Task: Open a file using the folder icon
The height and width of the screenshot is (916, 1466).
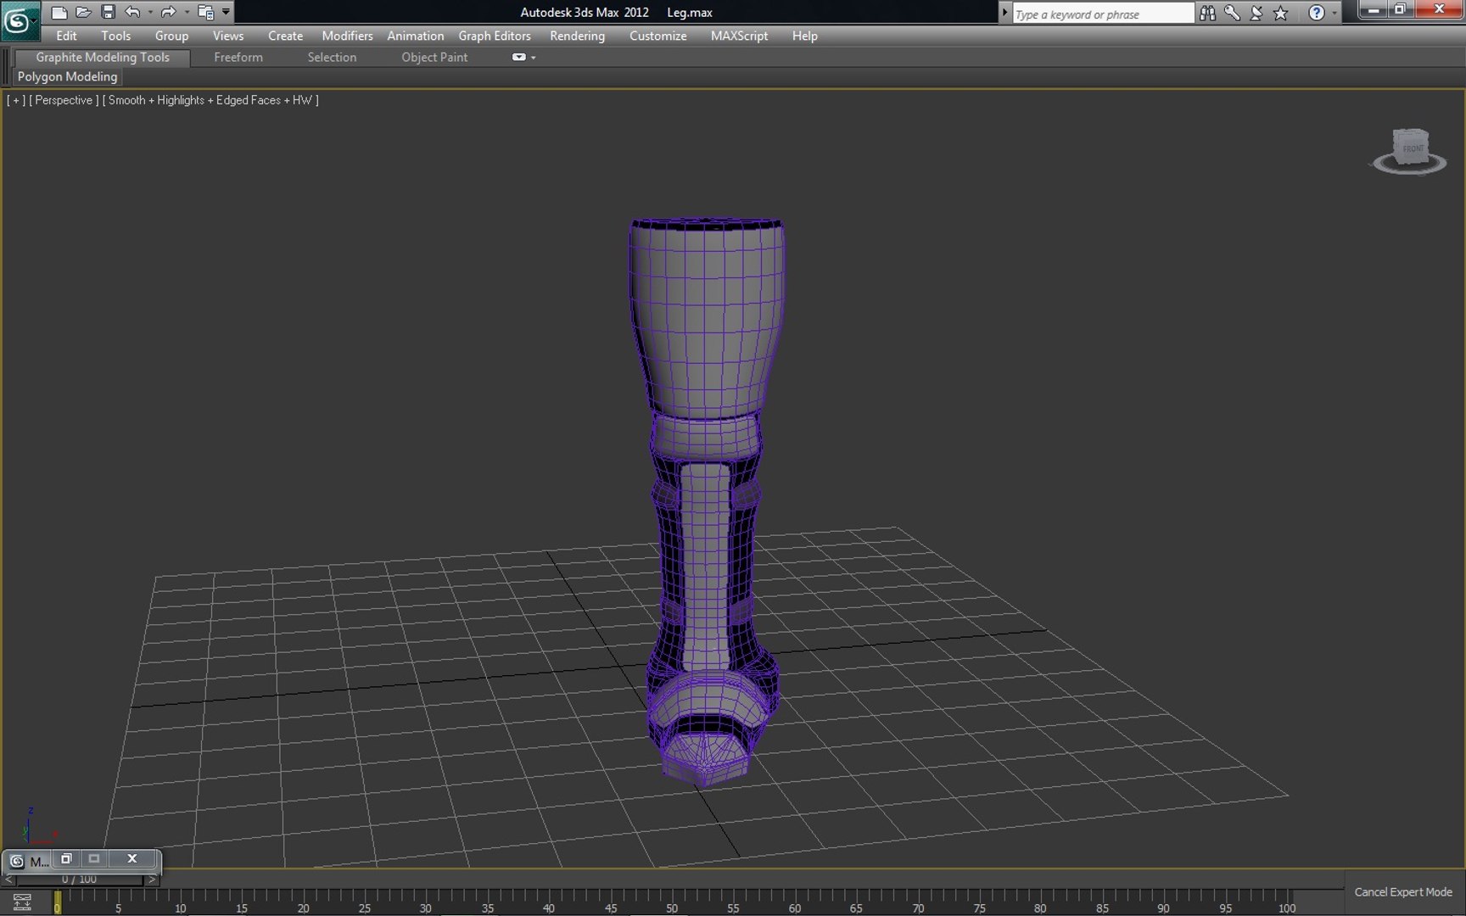Action: click(x=83, y=12)
